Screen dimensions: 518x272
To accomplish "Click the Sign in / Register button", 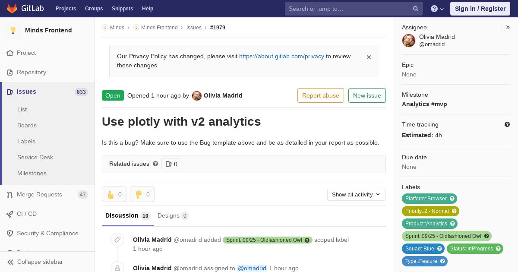I will [480, 9].
